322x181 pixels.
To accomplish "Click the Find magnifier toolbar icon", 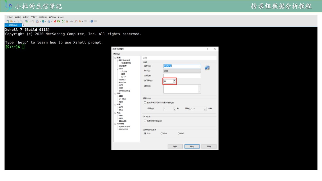I will pos(33,21).
